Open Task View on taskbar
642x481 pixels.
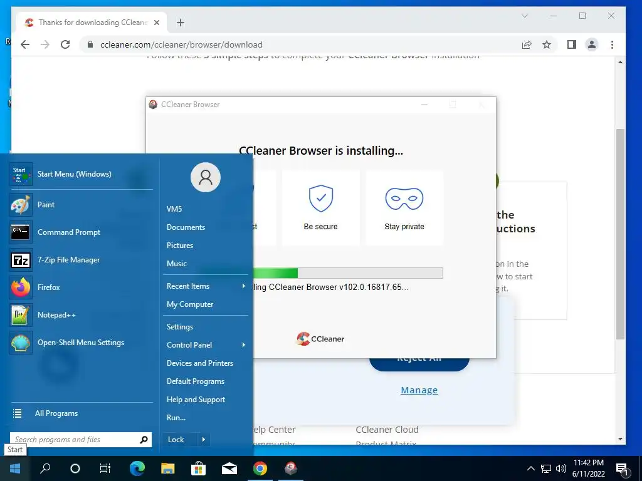105,468
